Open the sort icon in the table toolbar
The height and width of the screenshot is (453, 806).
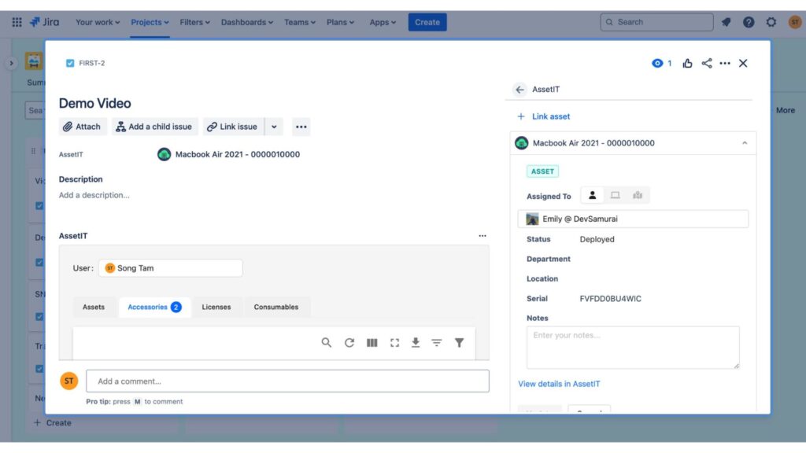(x=437, y=342)
